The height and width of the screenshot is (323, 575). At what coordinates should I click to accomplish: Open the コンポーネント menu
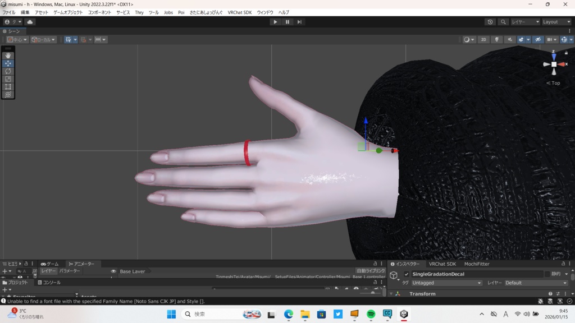click(x=99, y=12)
